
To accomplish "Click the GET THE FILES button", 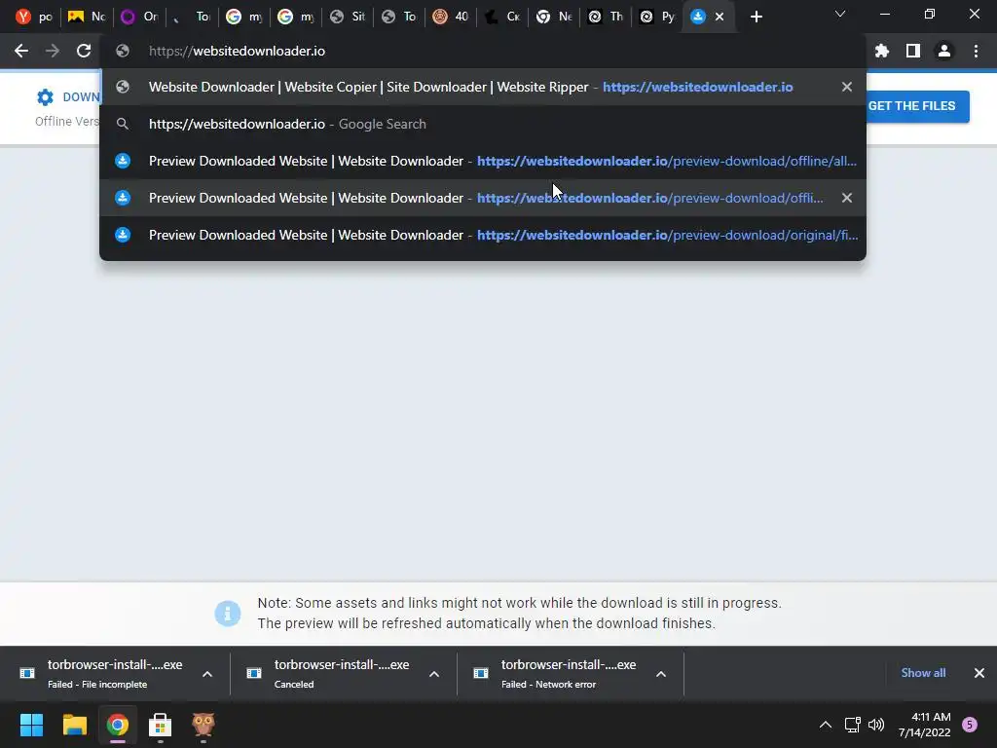I will point(918,106).
